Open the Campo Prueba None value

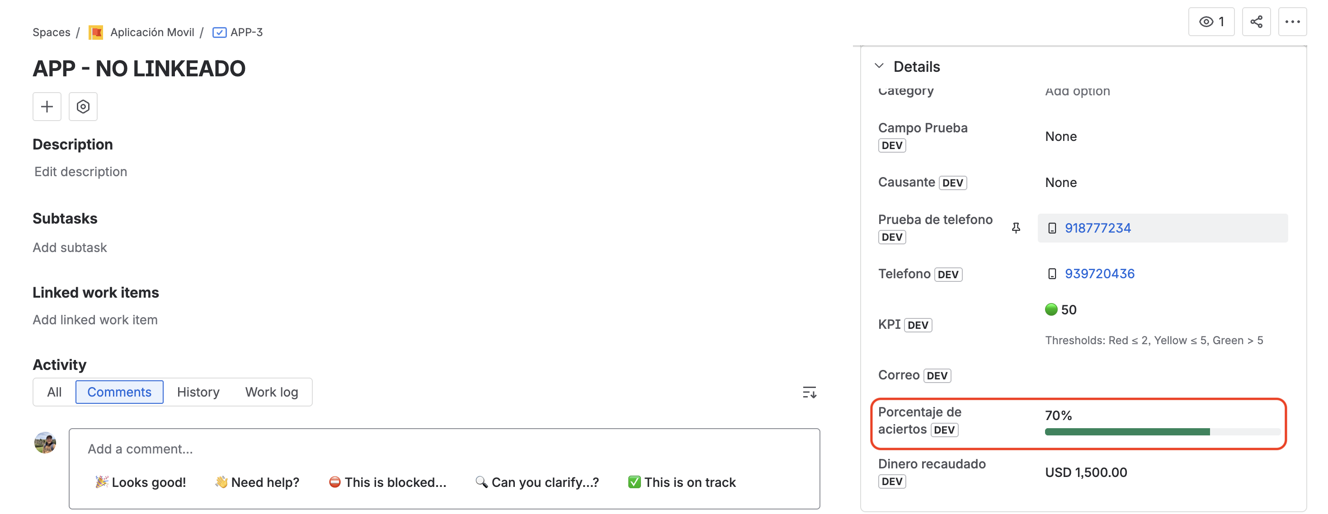tap(1061, 136)
